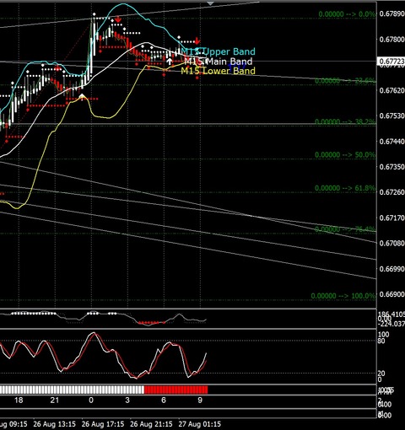Select the Fibonacci 38.2% level label

345,121
